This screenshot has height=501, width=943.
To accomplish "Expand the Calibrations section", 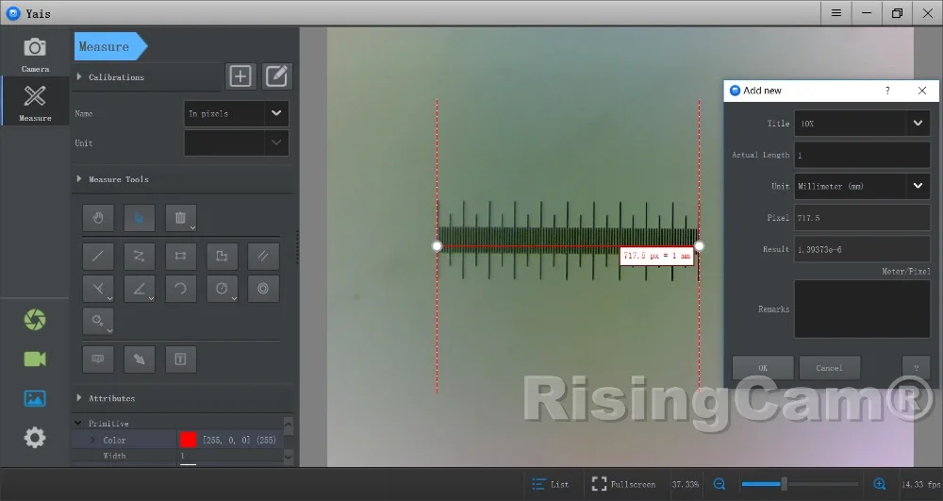I will [x=79, y=77].
